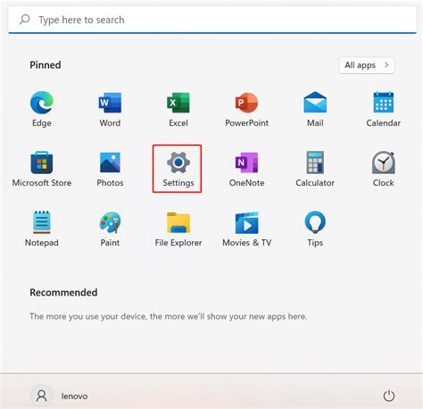
Task: Open the Calendar app
Action: point(383,109)
